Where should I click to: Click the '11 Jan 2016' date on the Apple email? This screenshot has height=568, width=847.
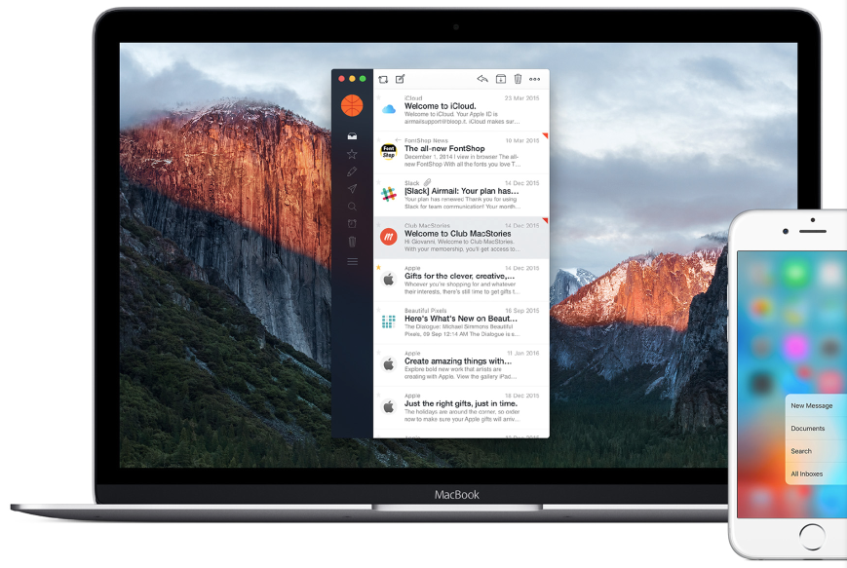click(522, 353)
